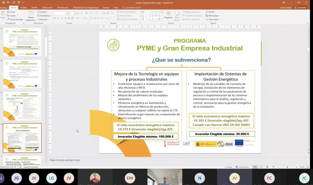This screenshot has width=313, height=185.
Task: Open the Customize Quick Access Toolbar dropdown
Action: click(23, 2)
